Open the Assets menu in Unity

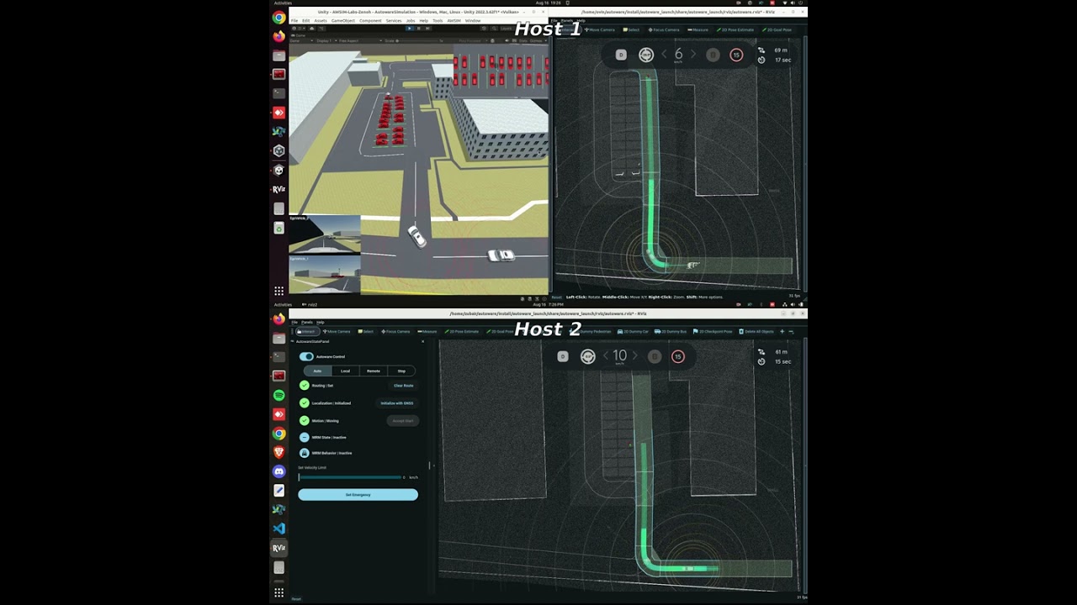pos(321,20)
